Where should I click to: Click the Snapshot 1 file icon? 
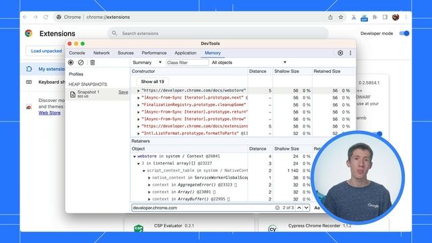[x=73, y=94]
